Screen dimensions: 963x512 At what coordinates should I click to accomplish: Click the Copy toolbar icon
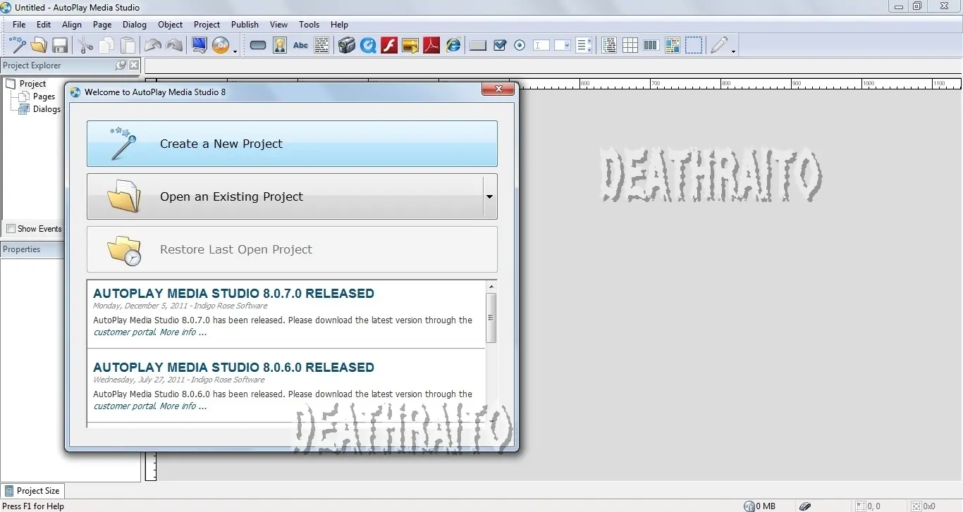coord(106,46)
